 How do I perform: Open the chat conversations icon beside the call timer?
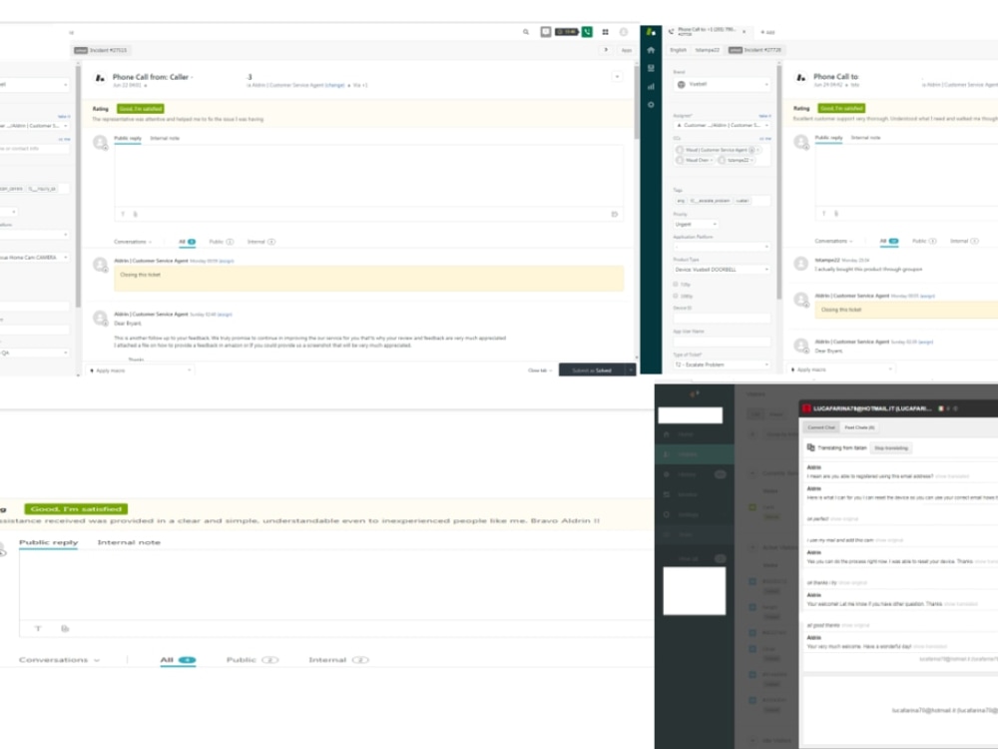(546, 32)
